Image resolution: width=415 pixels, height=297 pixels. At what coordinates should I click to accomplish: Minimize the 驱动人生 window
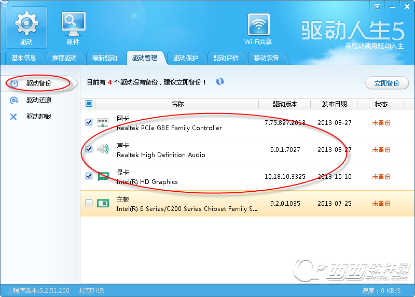click(x=392, y=7)
